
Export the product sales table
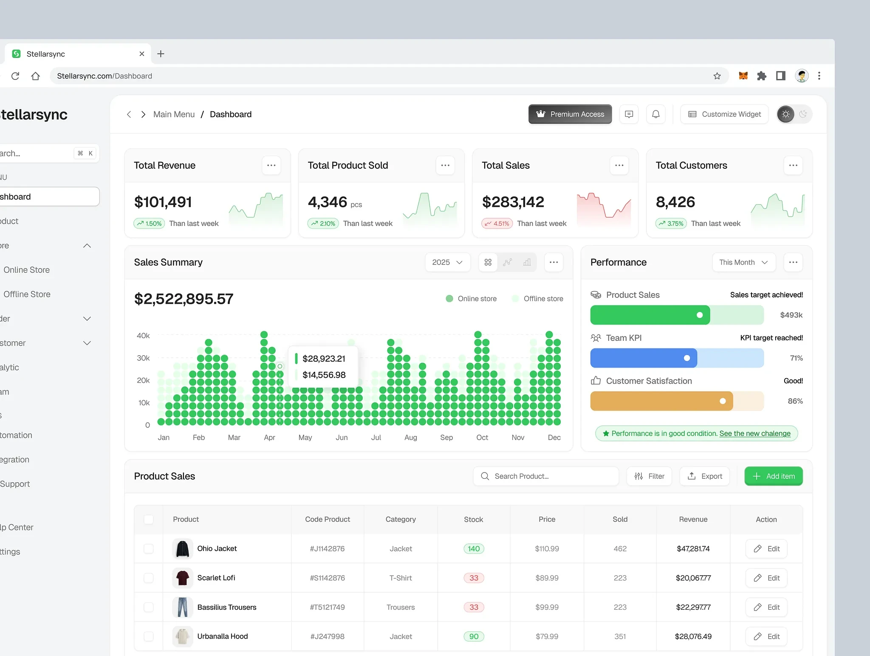[x=705, y=476]
